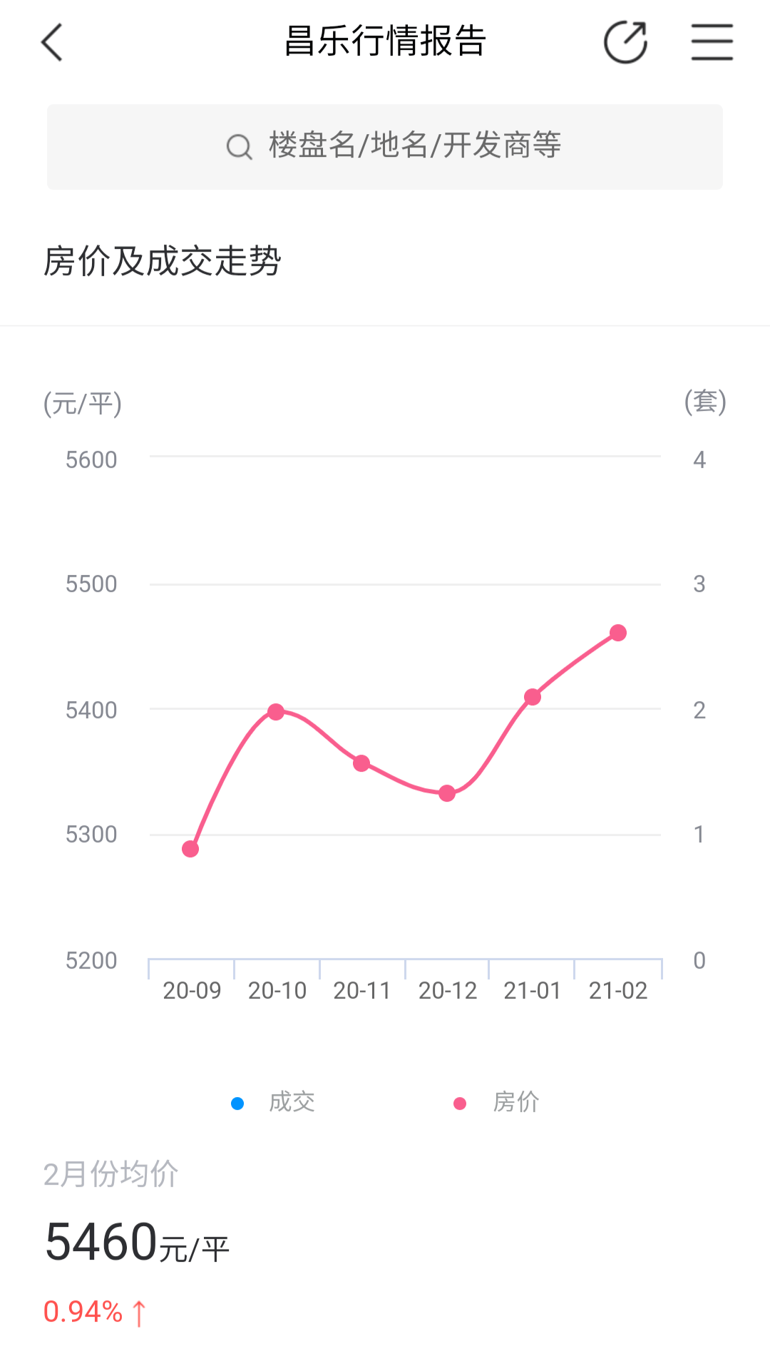The height and width of the screenshot is (1356, 770).
Task: Open the hamburger menu icon
Action: coord(712,42)
